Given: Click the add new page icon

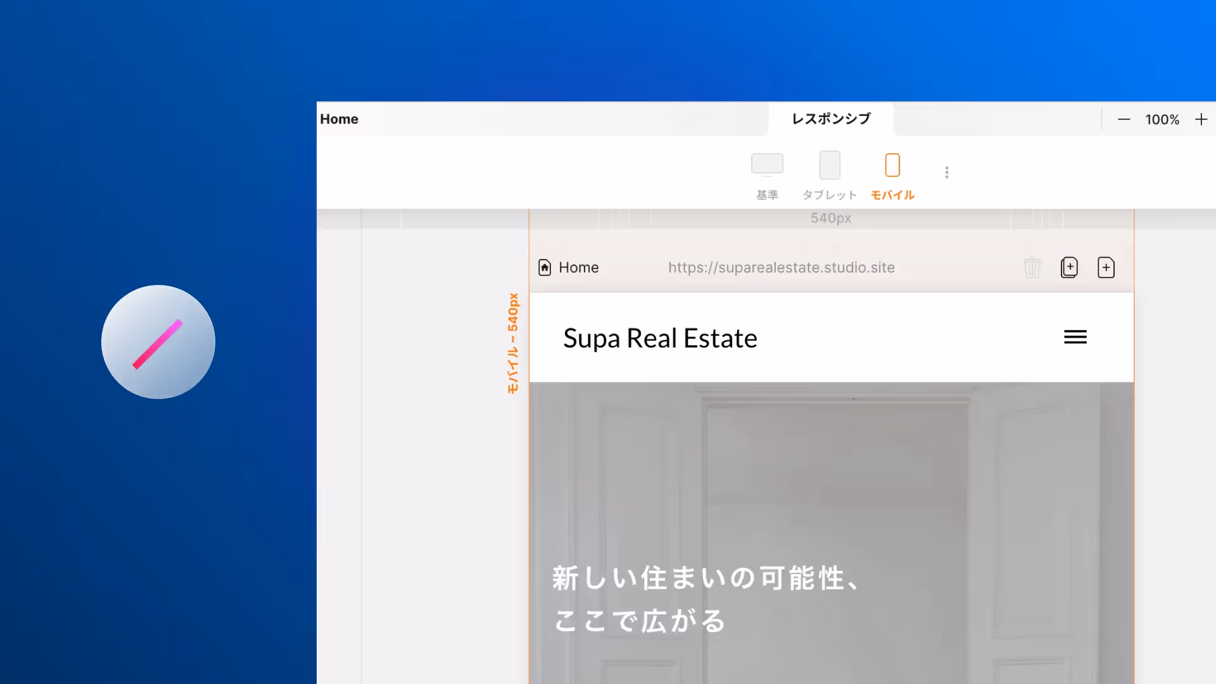Looking at the screenshot, I should 1106,267.
